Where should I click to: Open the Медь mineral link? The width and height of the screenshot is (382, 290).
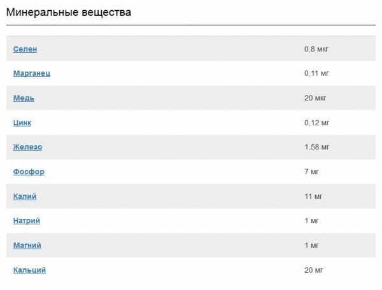(24, 98)
